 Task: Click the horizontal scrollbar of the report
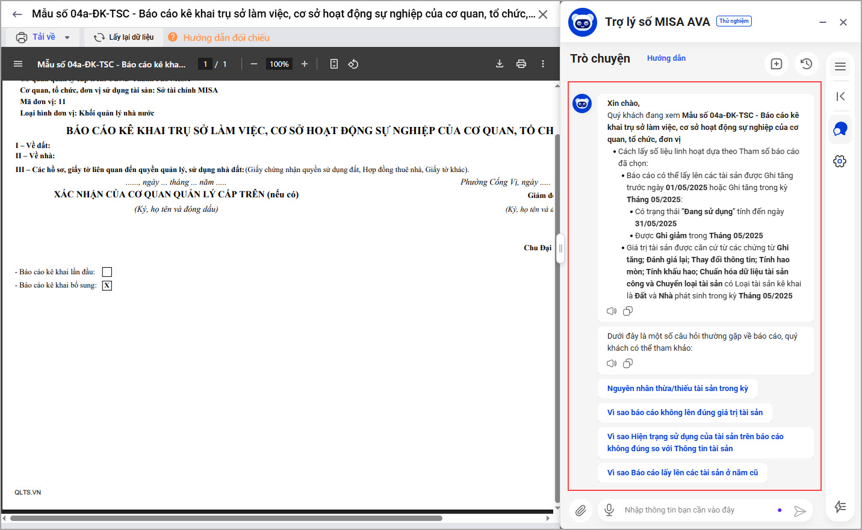(x=226, y=518)
